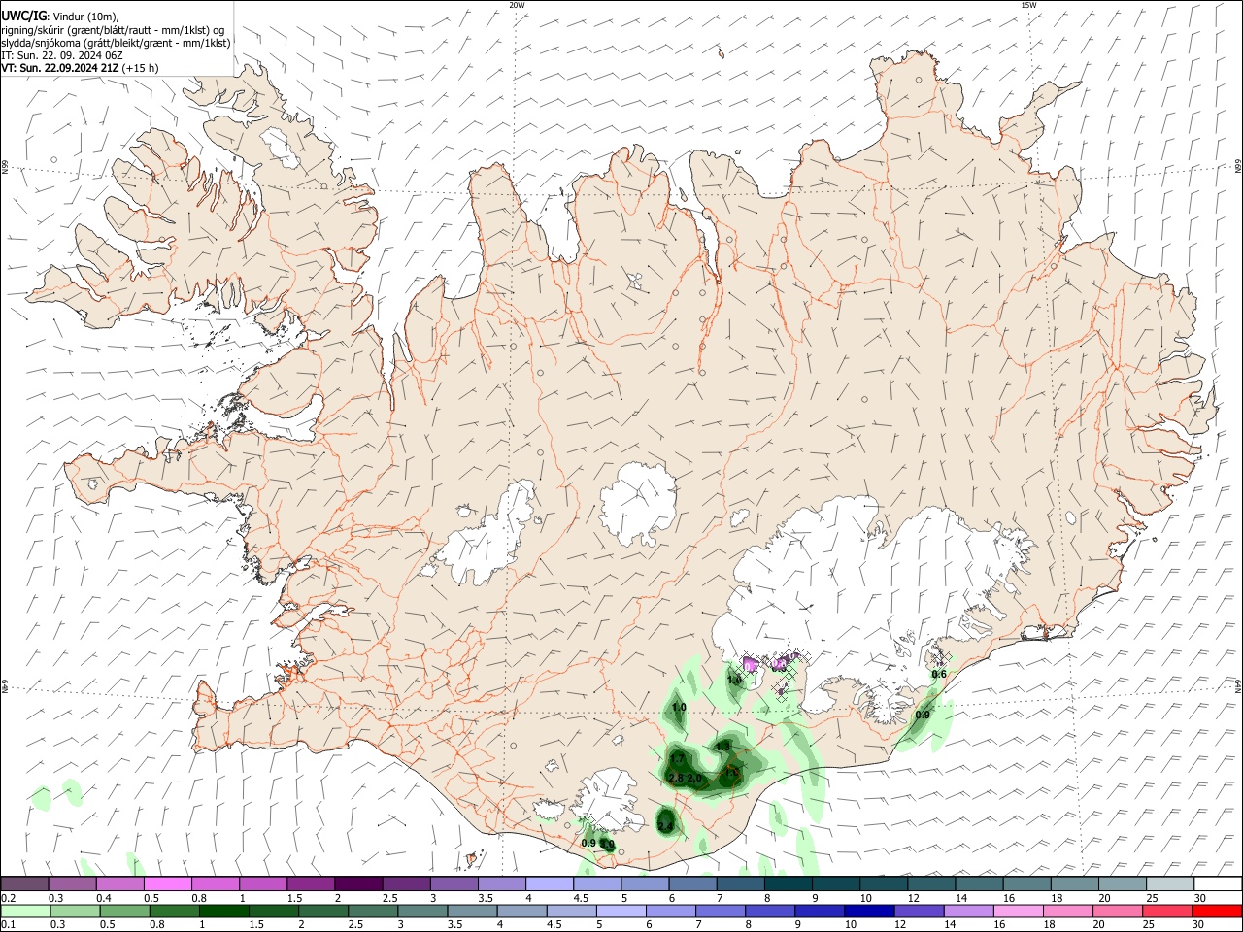1243x932 pixels.
Task: Click the '2.5' label in the lower legend
Action: tap(355, 925)
